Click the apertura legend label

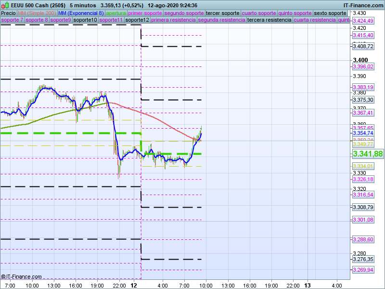pos(116,13)
